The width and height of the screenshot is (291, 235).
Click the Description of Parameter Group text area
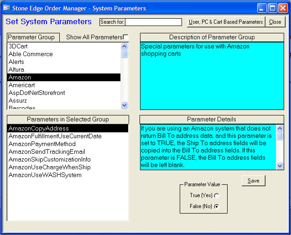pyautogui.click(x=212, y=76)
